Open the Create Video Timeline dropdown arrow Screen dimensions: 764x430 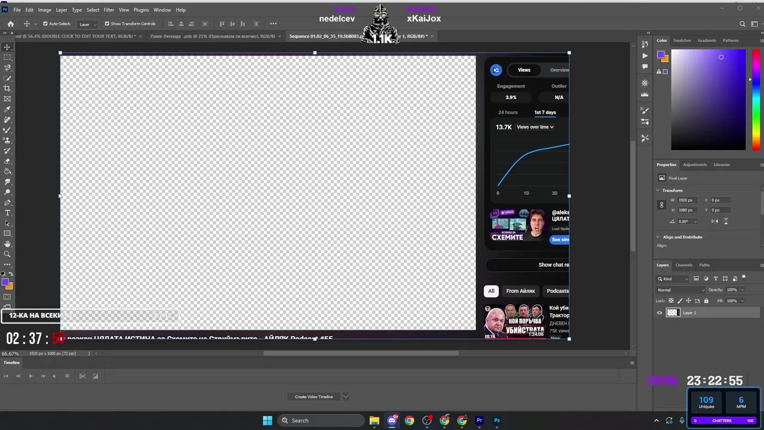coord(345,397)
